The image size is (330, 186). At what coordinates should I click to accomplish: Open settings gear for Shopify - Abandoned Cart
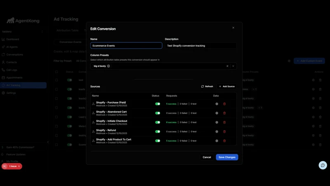(x=217, y=113)
